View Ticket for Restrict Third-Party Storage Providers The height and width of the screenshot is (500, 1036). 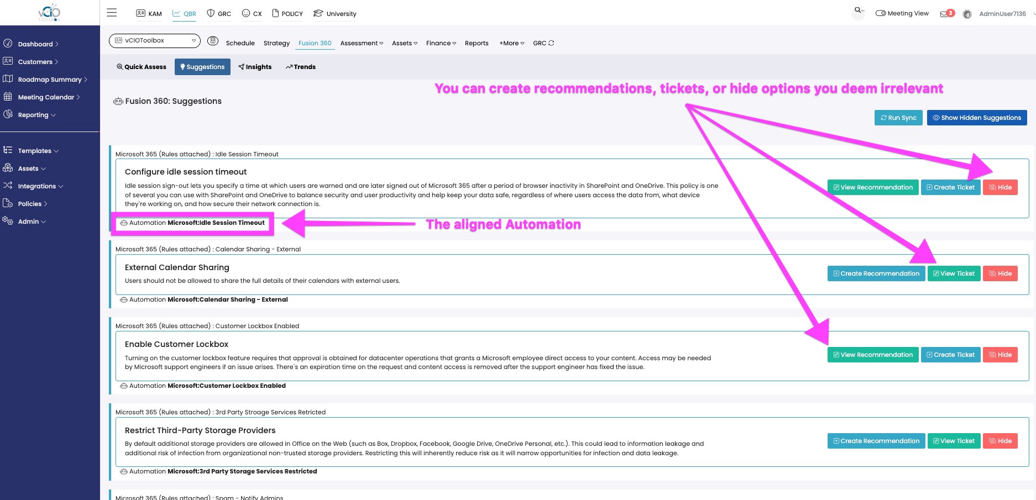[x=954, y=441]
